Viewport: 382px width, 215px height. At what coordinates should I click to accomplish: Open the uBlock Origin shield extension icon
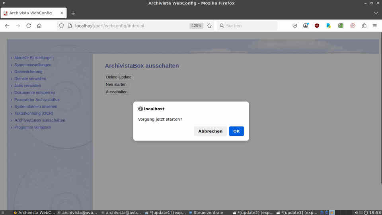(x=317, y=25)
